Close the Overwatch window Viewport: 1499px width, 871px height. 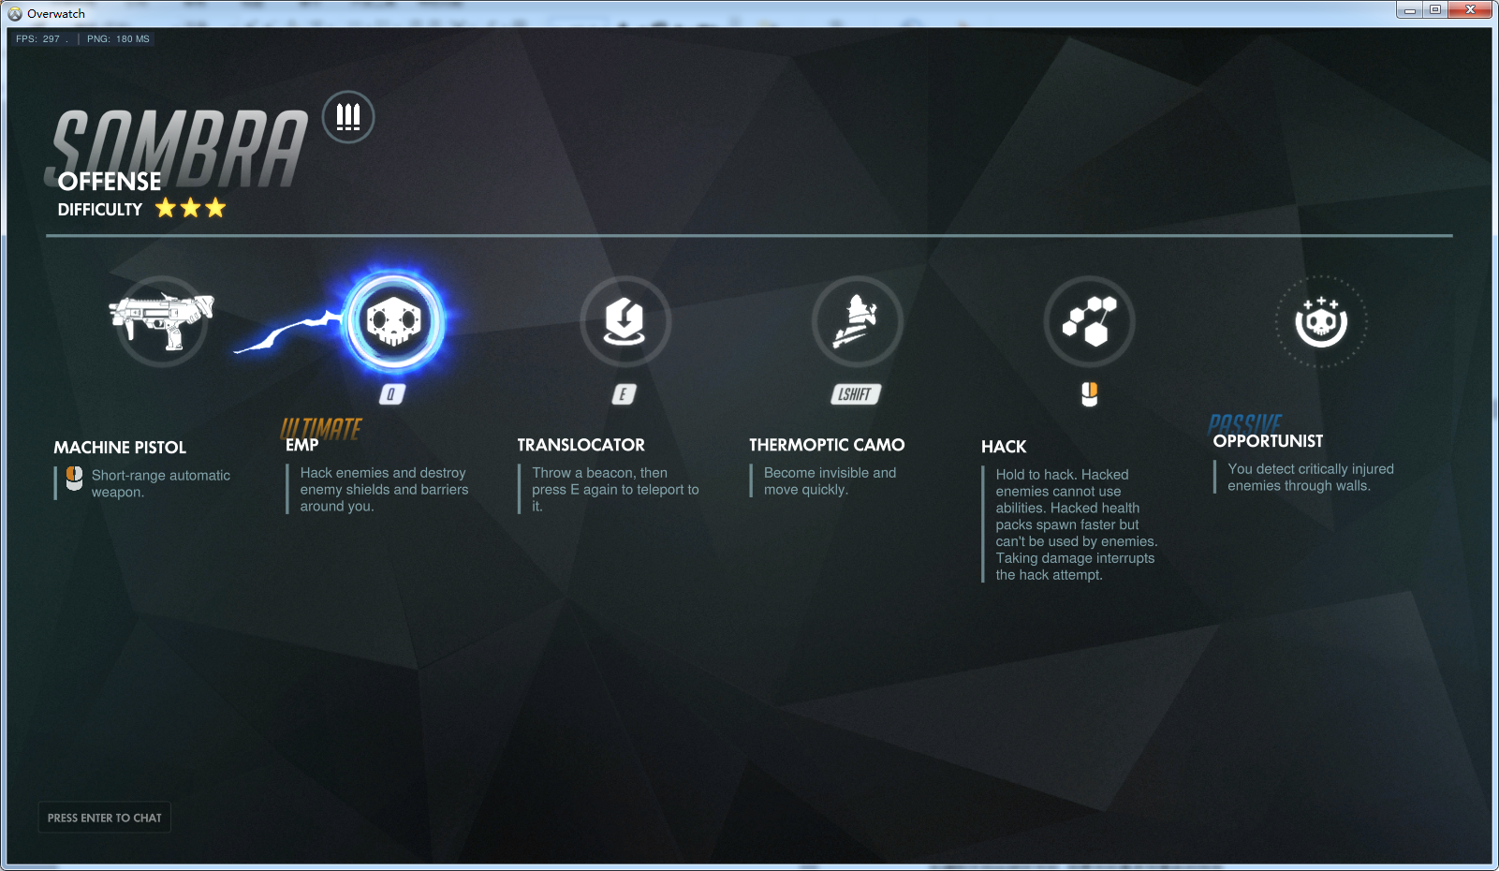click(x=1470, y=9)
